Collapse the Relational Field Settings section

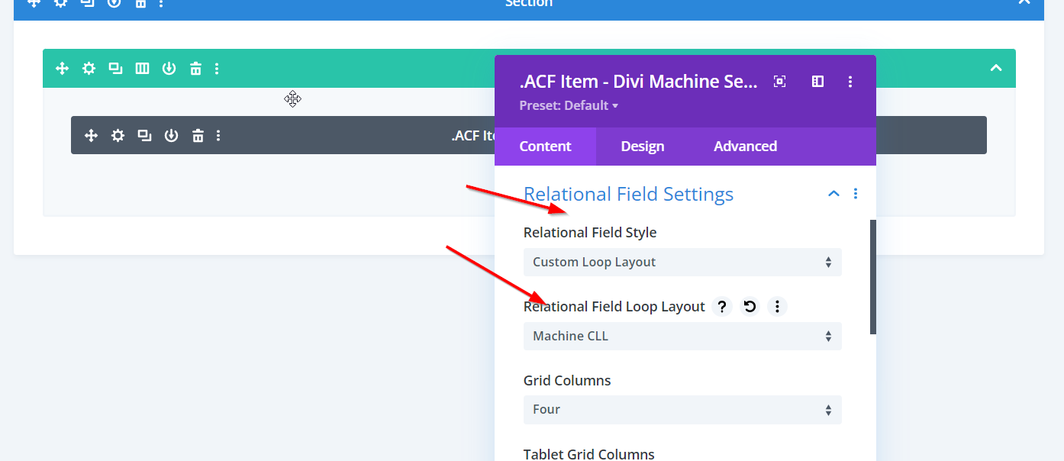(x=833, y=194)
